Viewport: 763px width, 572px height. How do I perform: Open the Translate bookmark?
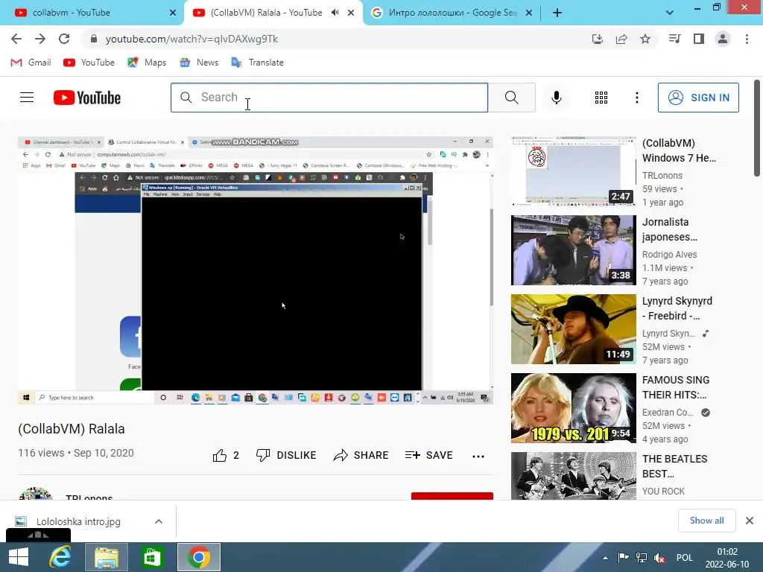click(x=257, y=63)
